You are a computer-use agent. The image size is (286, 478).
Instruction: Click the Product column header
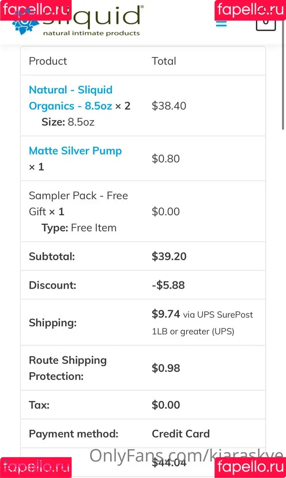48,61
